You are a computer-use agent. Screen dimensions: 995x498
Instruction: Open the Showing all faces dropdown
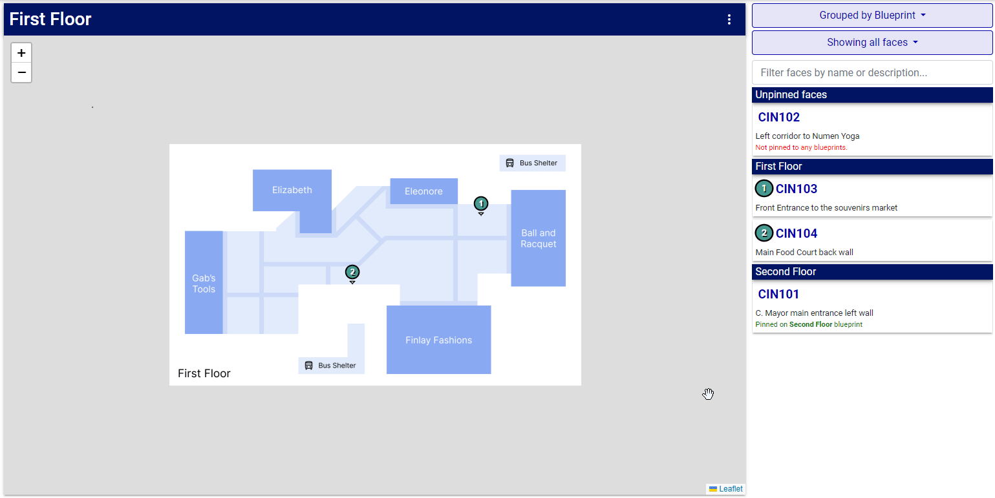pyautogui.click(x=872, y=43)
